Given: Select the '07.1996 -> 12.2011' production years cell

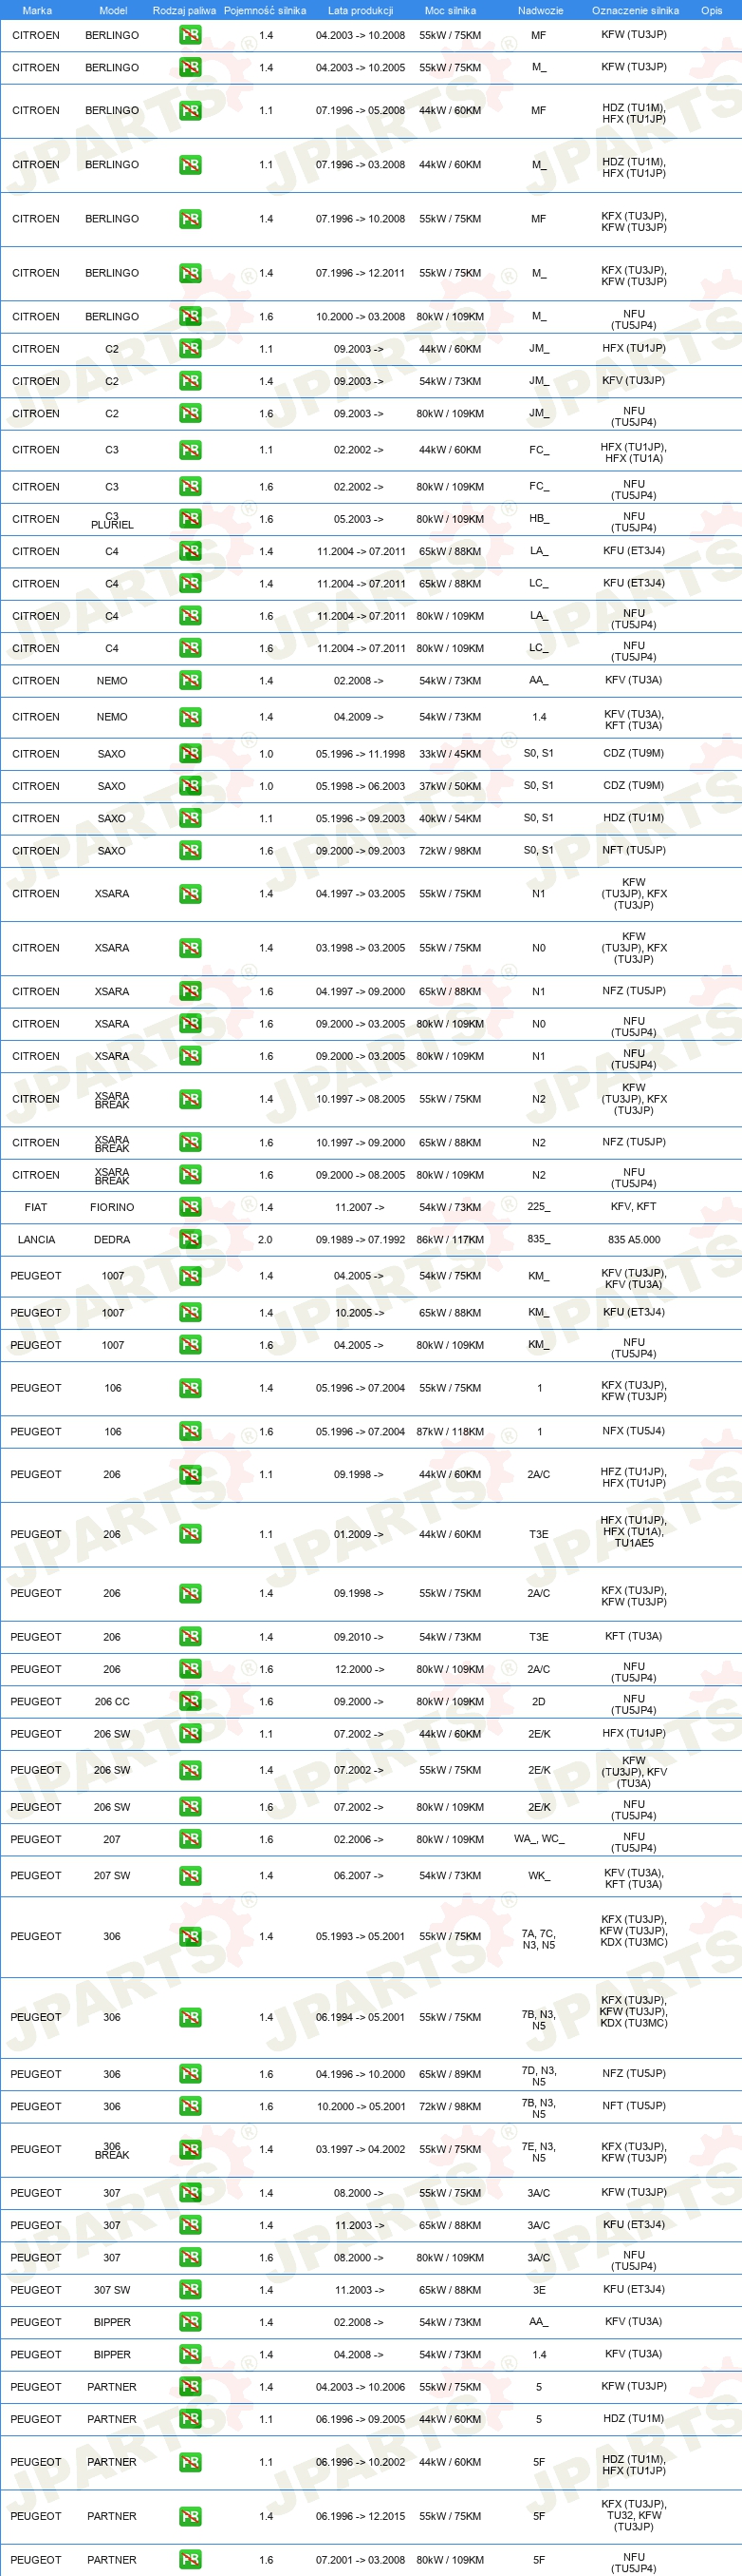Looking at the screenshot, I should [361, 273].
